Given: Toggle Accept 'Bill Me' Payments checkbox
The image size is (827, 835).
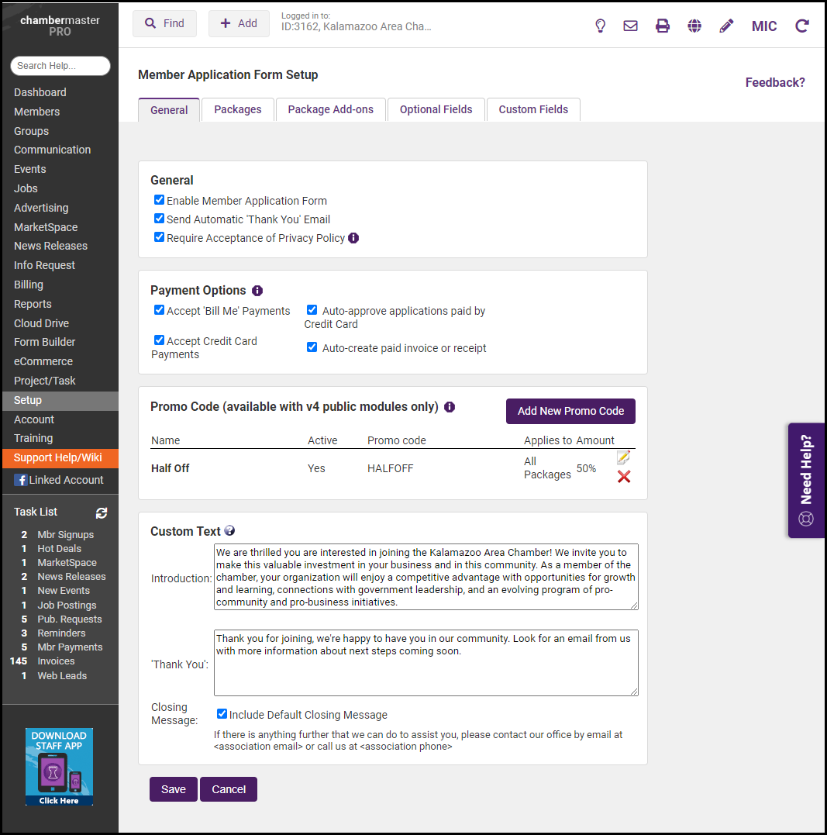Looking at the screenshot, I should [x=159, y=310].
